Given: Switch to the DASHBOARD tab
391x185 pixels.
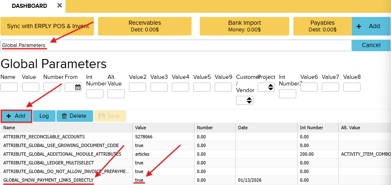Looking at the screenshot, I should (x=29, y=6).
